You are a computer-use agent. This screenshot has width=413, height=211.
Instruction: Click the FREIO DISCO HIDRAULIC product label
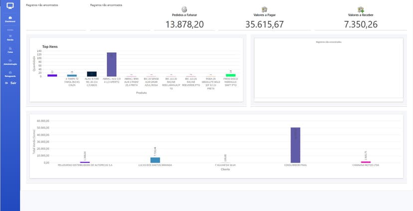[230, 82]
